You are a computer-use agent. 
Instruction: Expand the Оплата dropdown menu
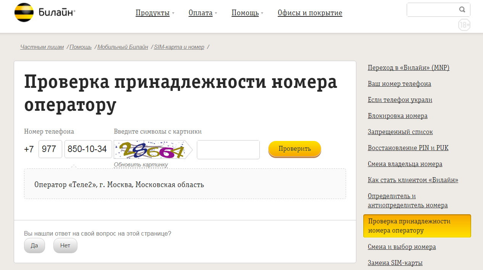tap(202, 13)
